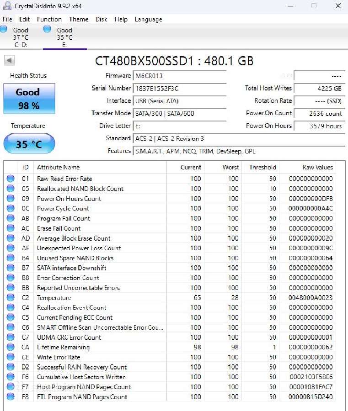
Task: Click the status orb for Current Pending ECC Count
Action: click(x=11, y=317)
